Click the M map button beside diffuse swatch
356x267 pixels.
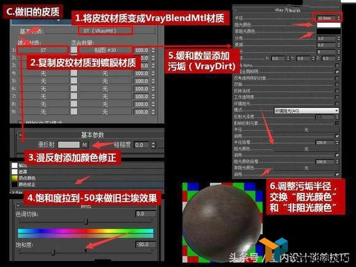[x=85, y=145]
